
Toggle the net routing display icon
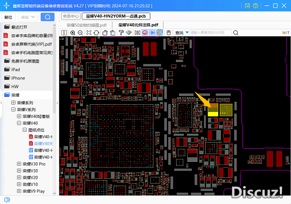tap(160, 33)
